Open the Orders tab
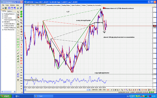 [84, 5]
